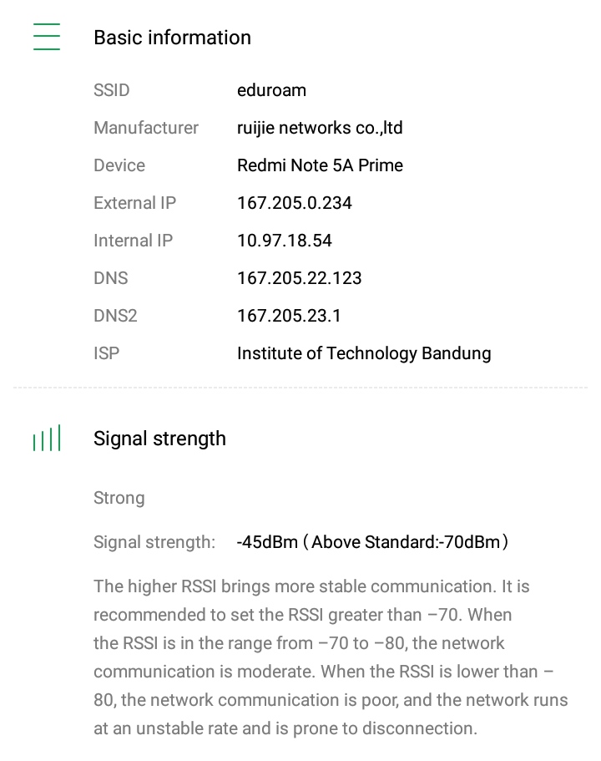
Task: Select DNS2 address 167.205.23.1
Action: (x=289, y=316)
